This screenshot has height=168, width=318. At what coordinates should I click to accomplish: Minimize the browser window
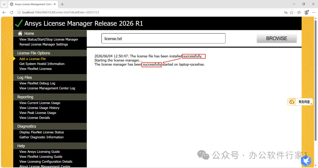point(294,4)
